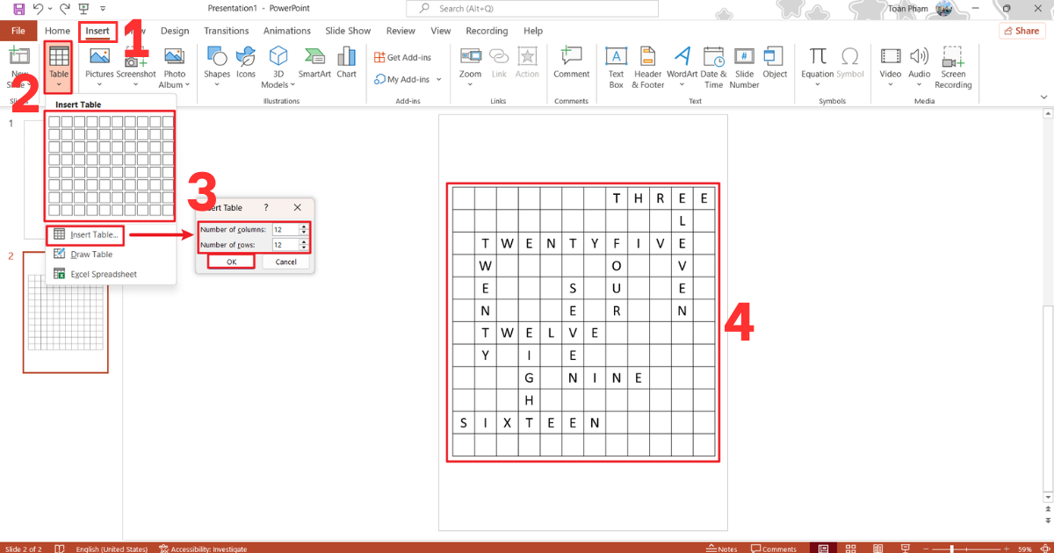This screenshot has width=1054, height=553.
Task: Expand the Table dropdown arrow
Action: coord(59,85)
